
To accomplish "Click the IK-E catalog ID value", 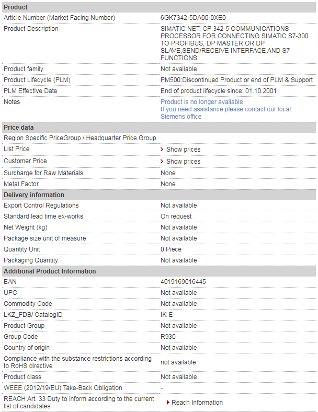I will 167,315.
